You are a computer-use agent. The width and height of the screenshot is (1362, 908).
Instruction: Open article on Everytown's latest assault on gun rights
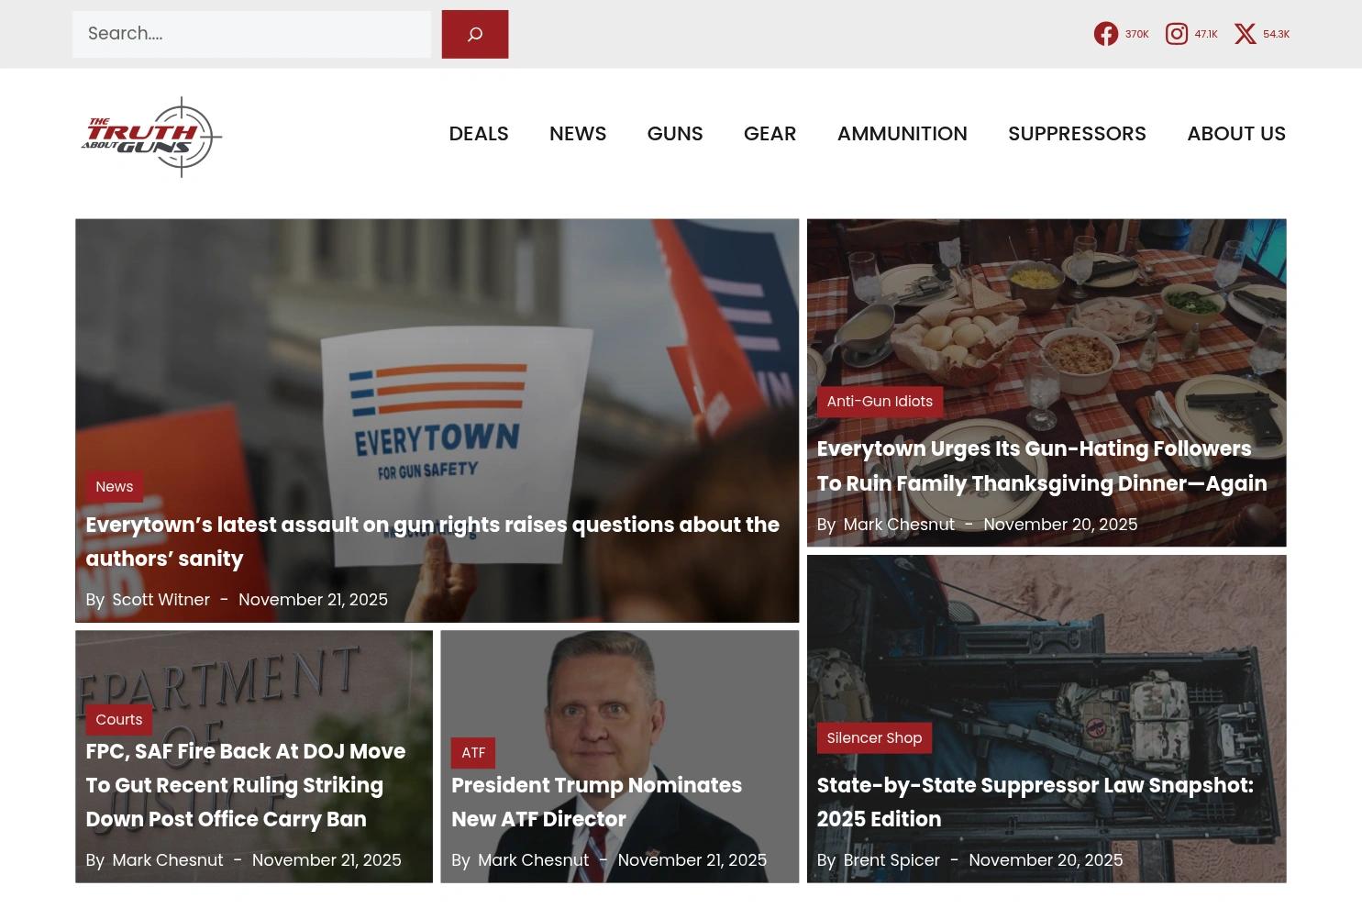click(x=433, y=542)
